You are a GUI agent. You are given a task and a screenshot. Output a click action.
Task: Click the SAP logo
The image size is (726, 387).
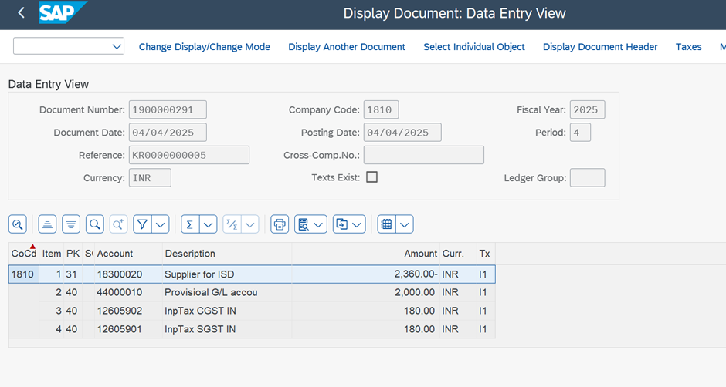point(63,12)
